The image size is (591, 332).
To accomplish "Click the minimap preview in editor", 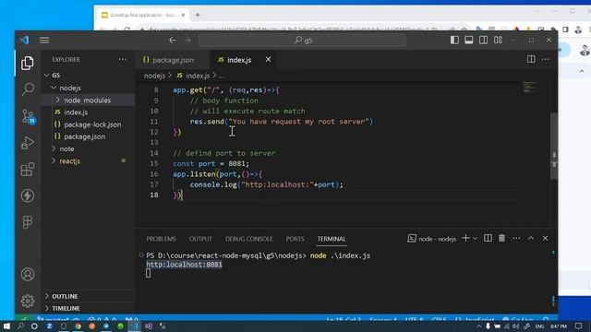I will pyautogui.click(x=530, y=87).
